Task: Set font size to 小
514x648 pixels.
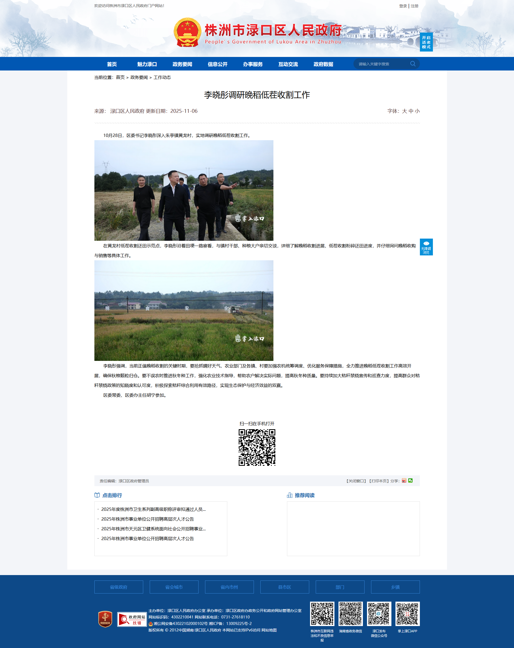Action: coord(417,111)
